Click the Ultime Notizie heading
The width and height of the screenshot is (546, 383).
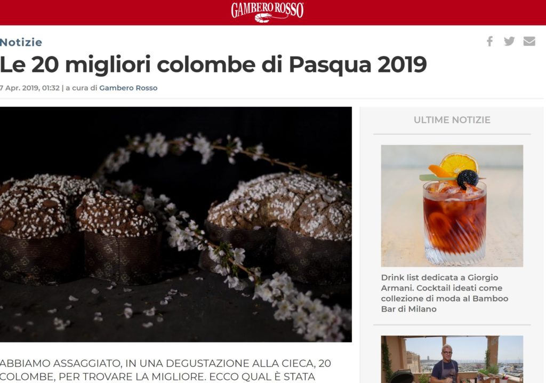(452, 120)
